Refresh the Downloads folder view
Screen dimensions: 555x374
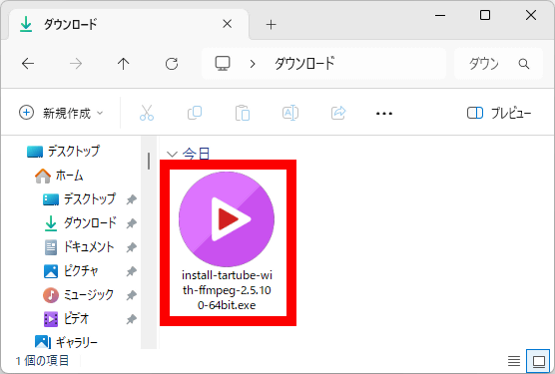point(172,64)
